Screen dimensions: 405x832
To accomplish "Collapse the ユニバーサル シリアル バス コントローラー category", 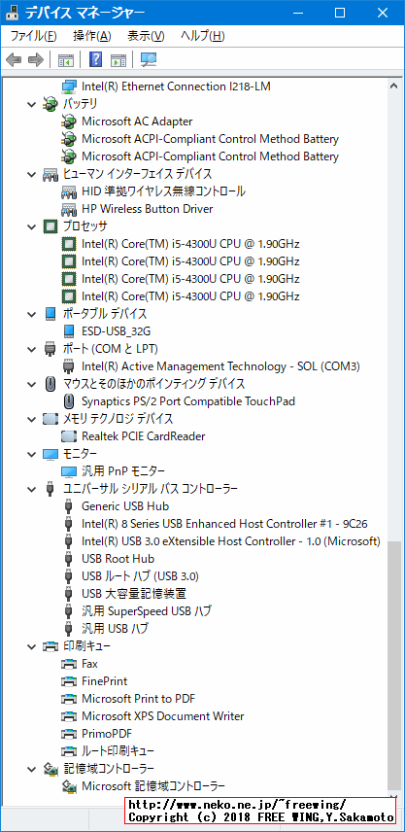I will (31, 489).
